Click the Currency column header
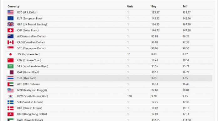Screen dimensions: 218x121 coord(13,6)
